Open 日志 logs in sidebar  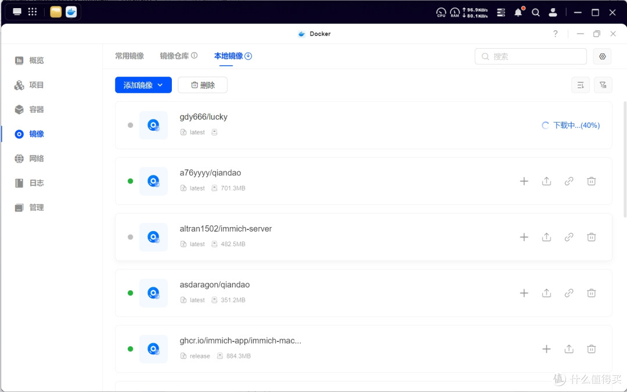(29, 183)
